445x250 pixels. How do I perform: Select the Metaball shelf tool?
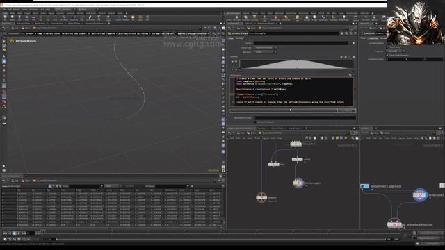(x=125, y=18)
